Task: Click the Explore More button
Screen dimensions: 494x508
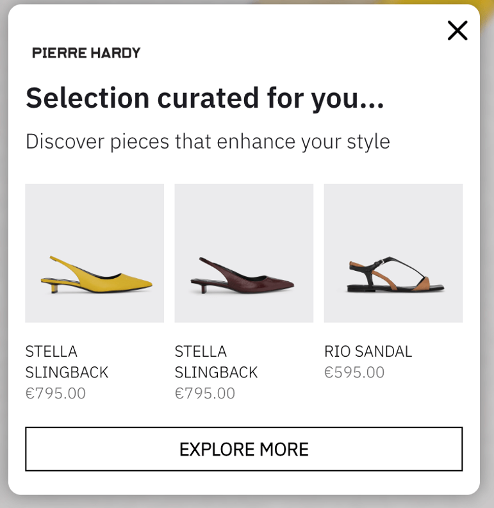Action: [x=243, y=449]
